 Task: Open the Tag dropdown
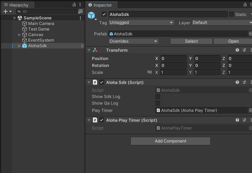[141, 23]
